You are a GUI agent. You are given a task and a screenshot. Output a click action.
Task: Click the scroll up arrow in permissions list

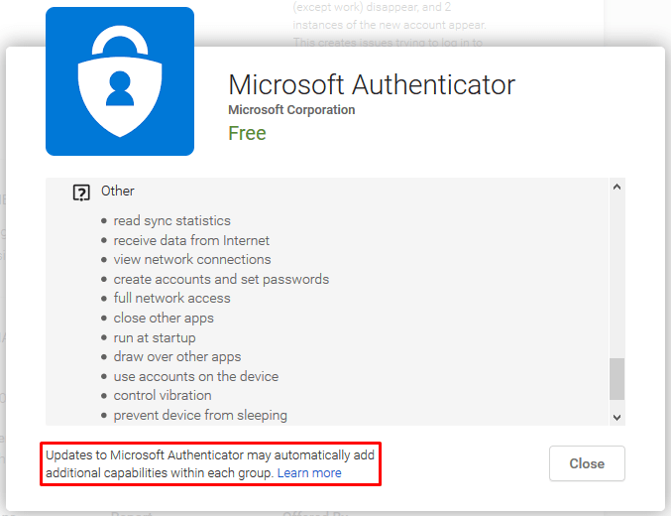[x=616, y=187]
